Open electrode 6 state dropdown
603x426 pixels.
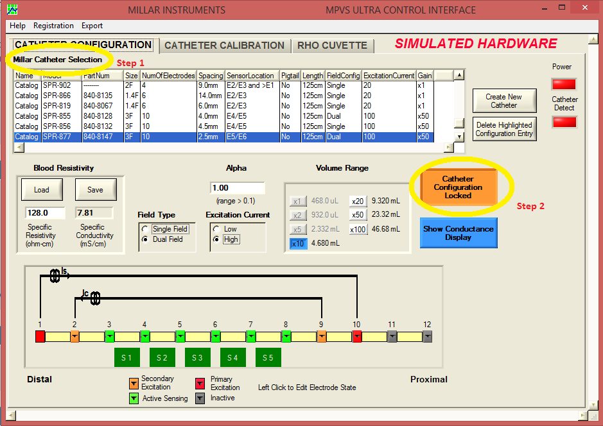(x=216, y=337)
